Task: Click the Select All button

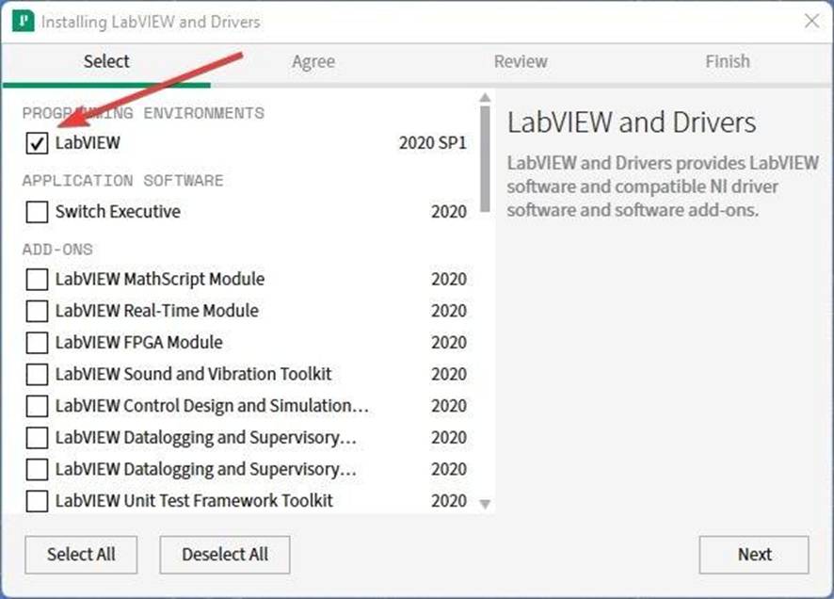Action: pos(81,555)
